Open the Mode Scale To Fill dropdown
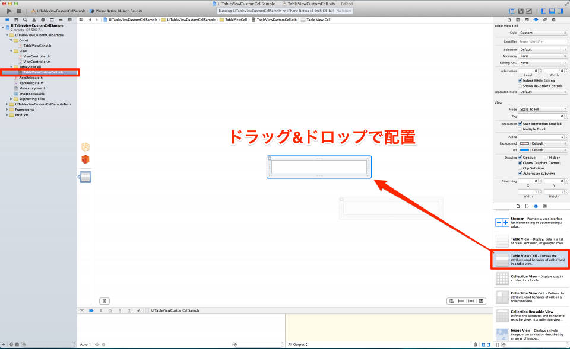The width and height of the screenshot is (570, 349). coord(541,108)
